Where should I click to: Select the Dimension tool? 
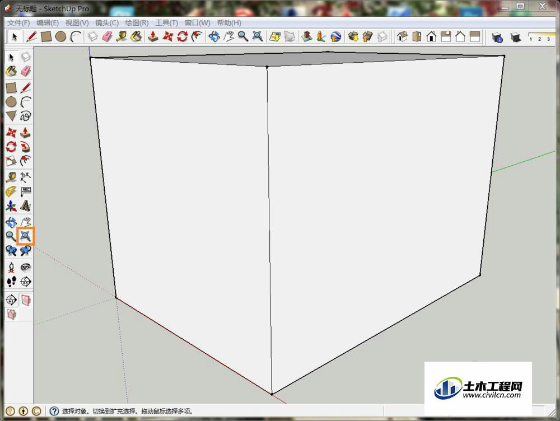[25, 177]
